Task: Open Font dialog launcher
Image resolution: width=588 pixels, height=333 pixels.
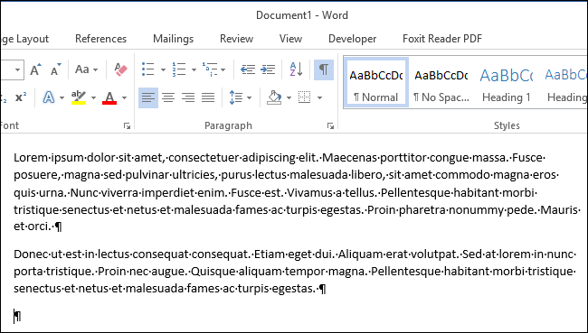Action: (128, 126)
